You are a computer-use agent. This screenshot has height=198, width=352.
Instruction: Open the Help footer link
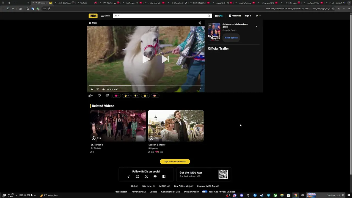pyautogui.click(x=134, y=186)
